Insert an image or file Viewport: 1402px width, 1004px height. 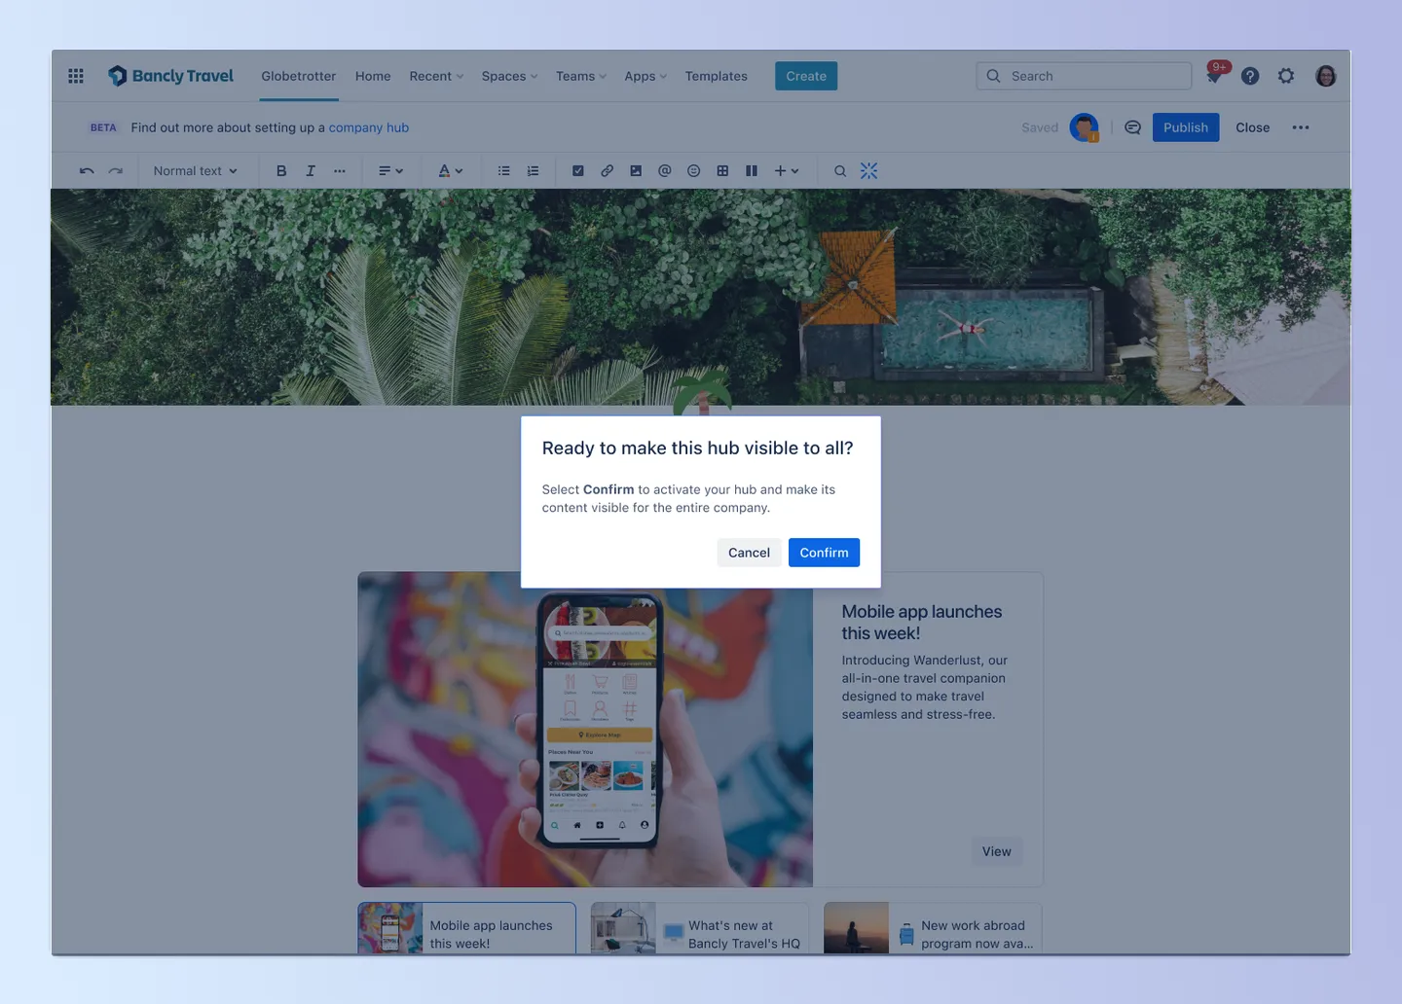point(636,171)
